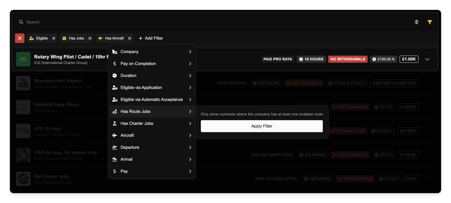451x203 pixels.
Task: Expand the Arrival filter submenu arrow
Action: click(190, 159)
